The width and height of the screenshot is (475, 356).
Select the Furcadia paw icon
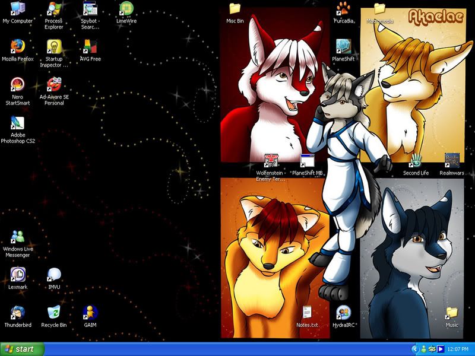[x=343, y=12]
